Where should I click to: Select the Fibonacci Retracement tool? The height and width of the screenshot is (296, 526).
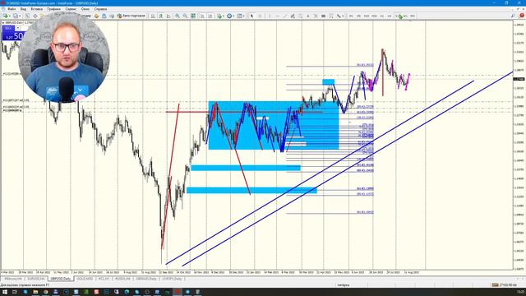tap(301, 16)
